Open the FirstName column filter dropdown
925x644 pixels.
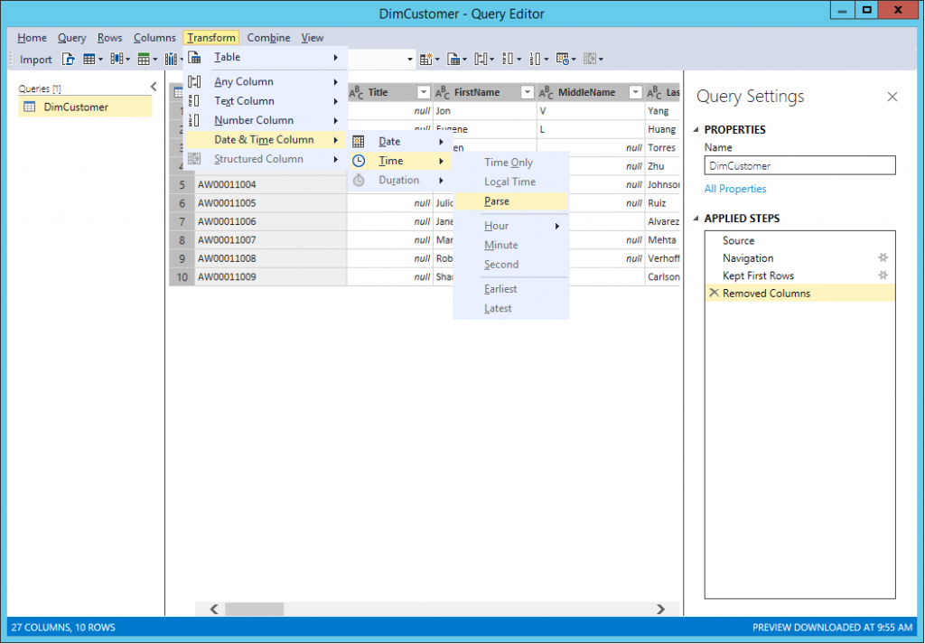(527, 92)
